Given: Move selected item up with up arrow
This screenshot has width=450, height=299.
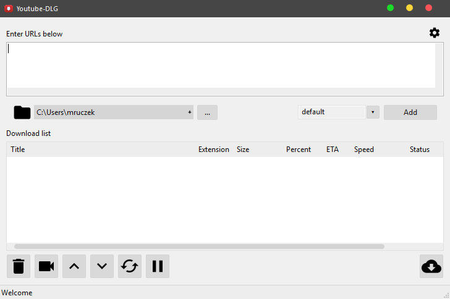Looking at the screenshot, I should pos(74,266).
